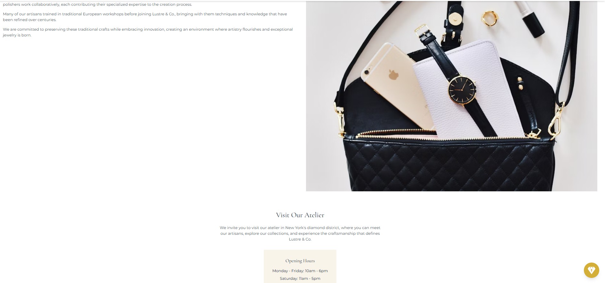Click paragraph about preserving traditional crafts
This screenshot has height=283, width=605.
point(148,32)
